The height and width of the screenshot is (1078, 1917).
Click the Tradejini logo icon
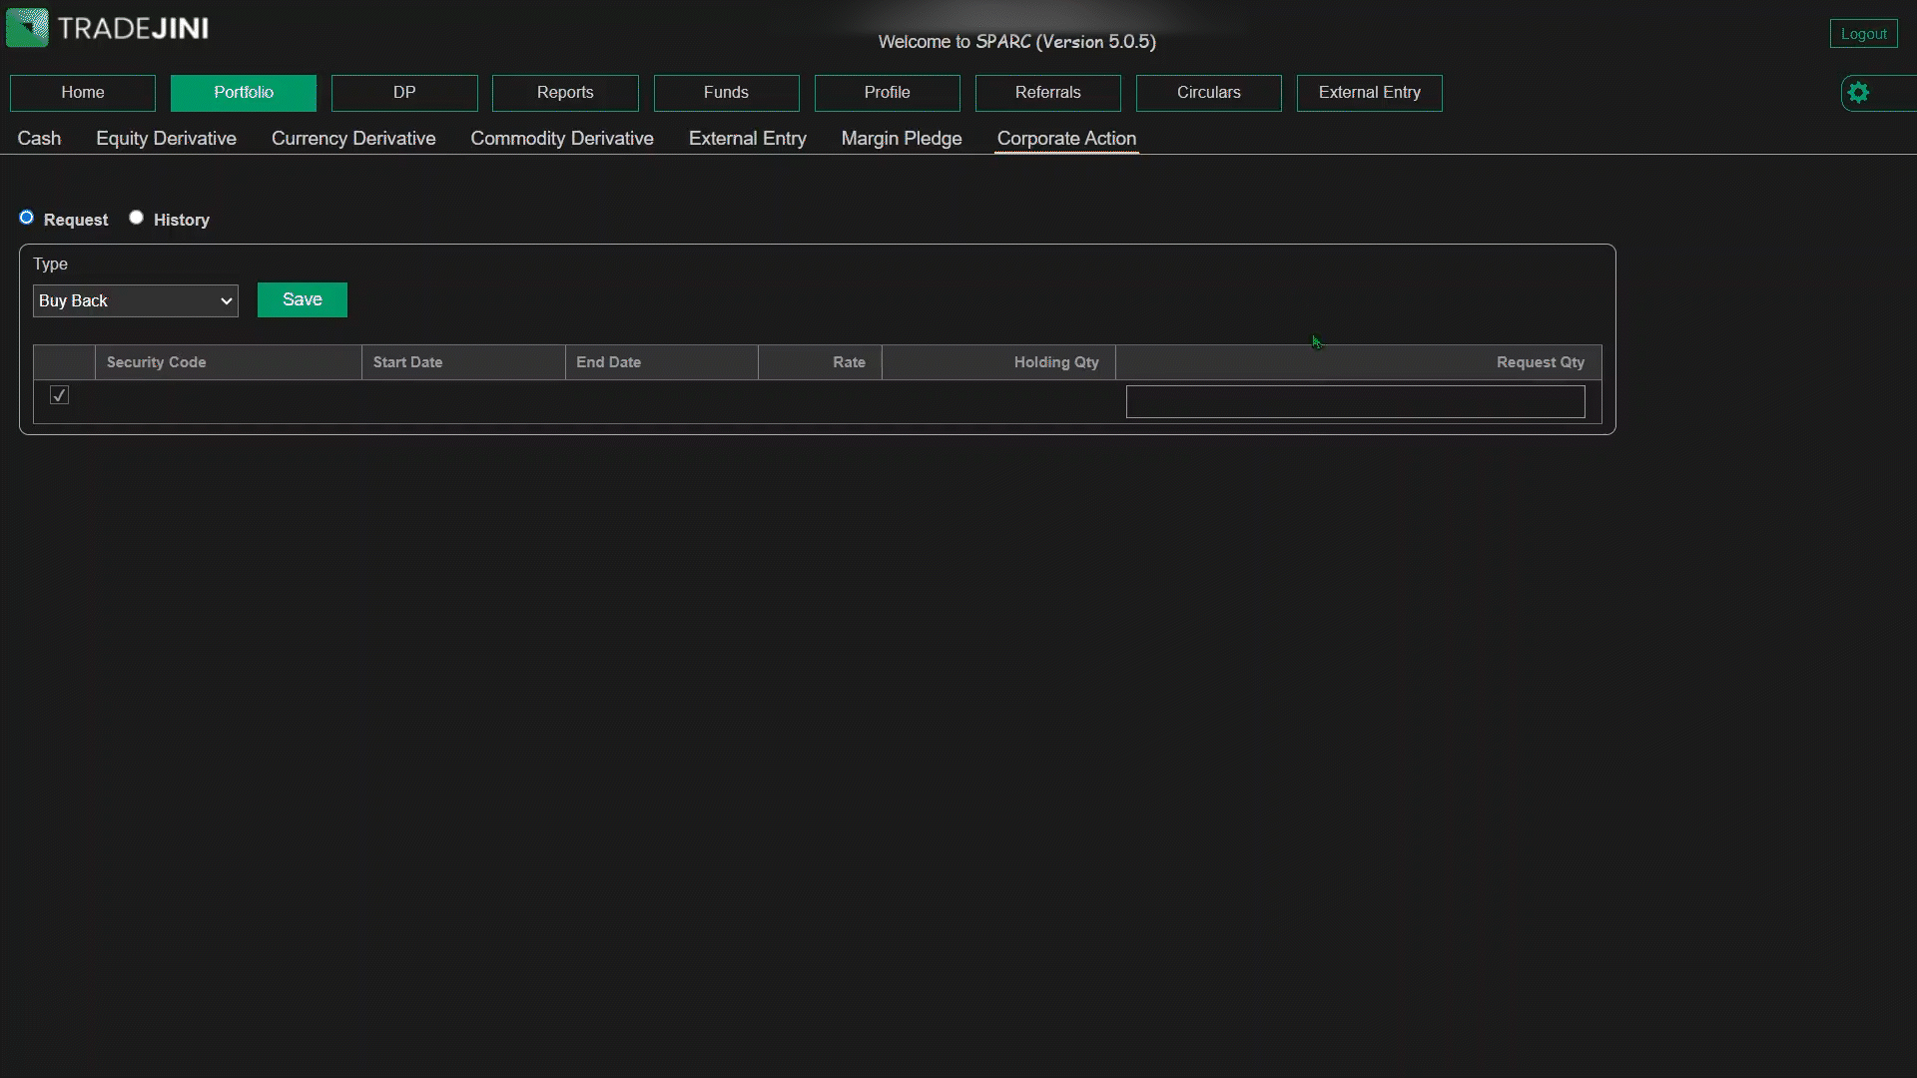pyautogui.click(x=27, y=28)
